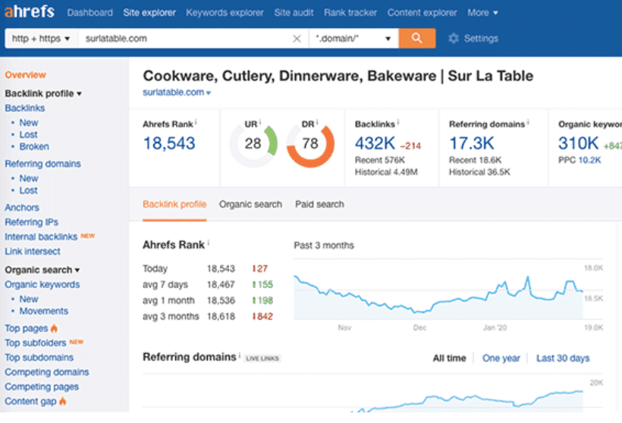The image size is (622, 423).
Task: Collapse the Organic search sidebar section
Action: (42, 270)
